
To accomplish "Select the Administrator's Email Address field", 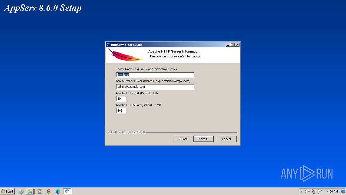I will click(x=155, y=87).
